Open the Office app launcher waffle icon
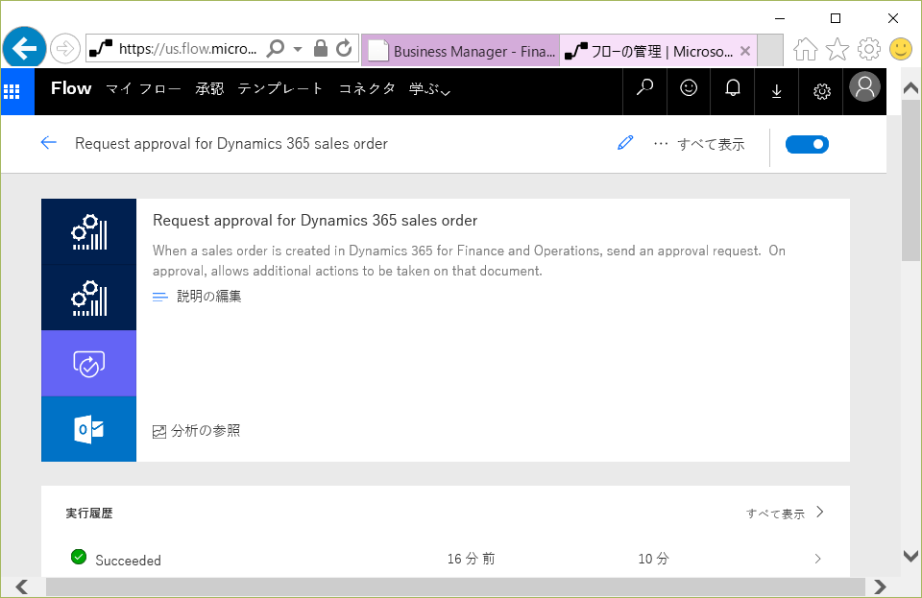The image size is (922, 598). (x=12, y=91)
